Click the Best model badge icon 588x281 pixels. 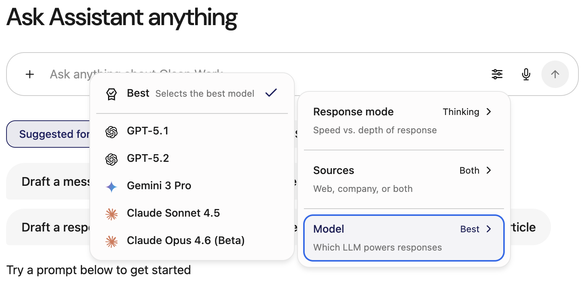tap(111, 94)
